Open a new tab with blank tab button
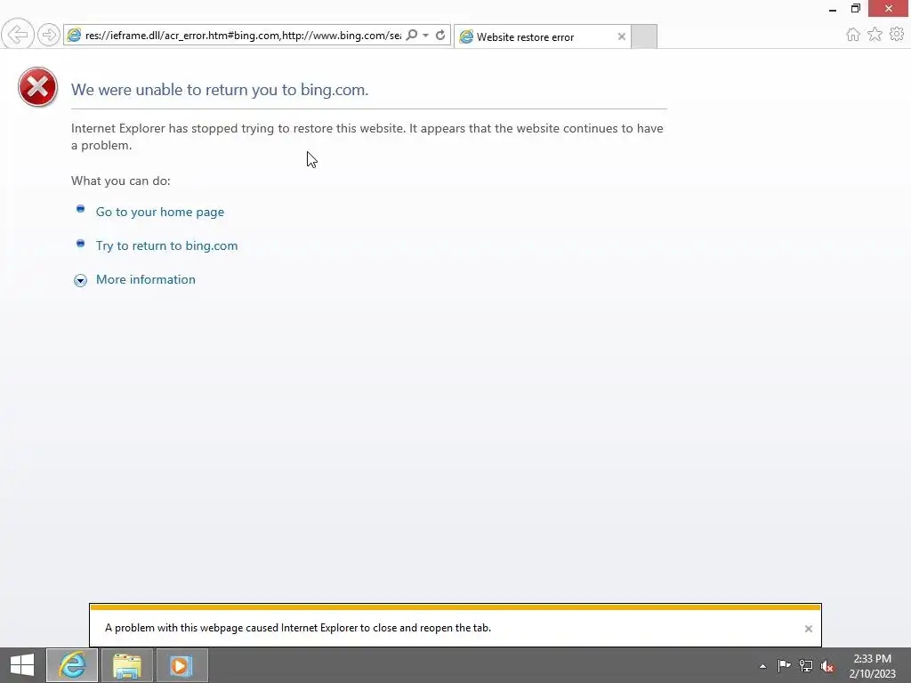Image resolution: width=911 pixels, height=683 pixels. click(x=644, y=36)
